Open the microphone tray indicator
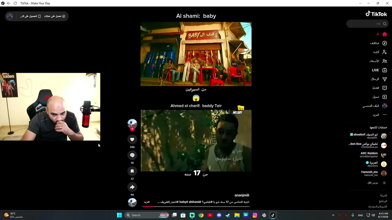The height and width of the screenshot is (220, 392). 353,215
